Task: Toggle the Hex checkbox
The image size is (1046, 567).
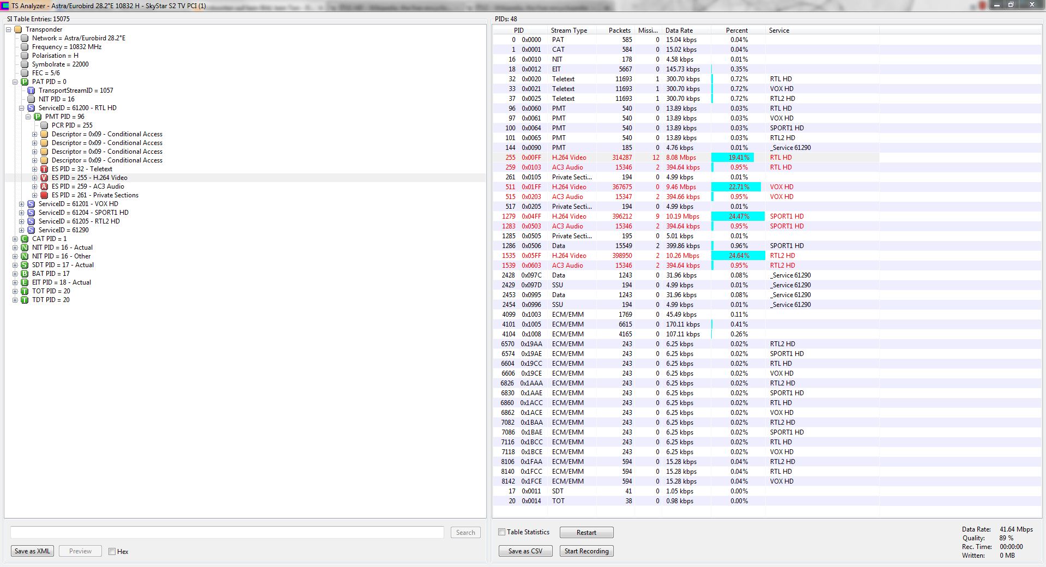Action: pyautogui.click(x=112, y=552)
